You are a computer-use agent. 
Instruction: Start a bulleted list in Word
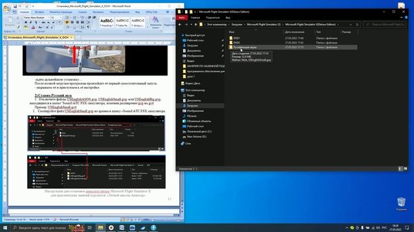coord(67,17)
